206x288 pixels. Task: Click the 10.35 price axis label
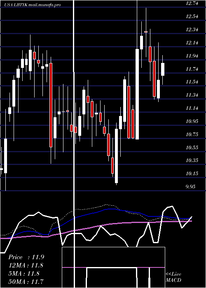click(x=192, y=160)
